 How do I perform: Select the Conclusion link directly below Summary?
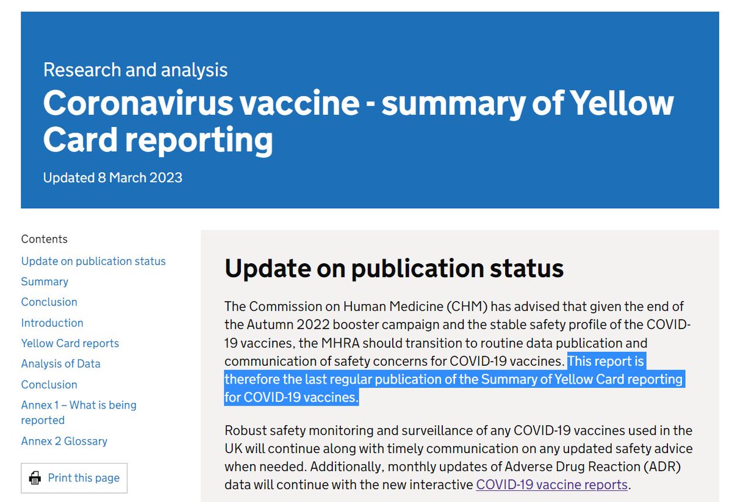[49, 302]
